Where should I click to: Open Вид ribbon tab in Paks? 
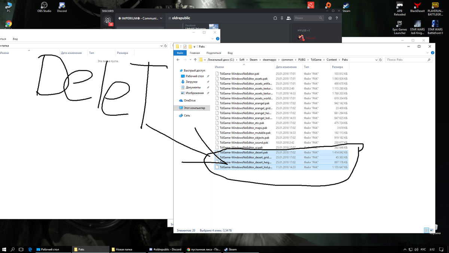pyautogui.click(x=230, y=53)
